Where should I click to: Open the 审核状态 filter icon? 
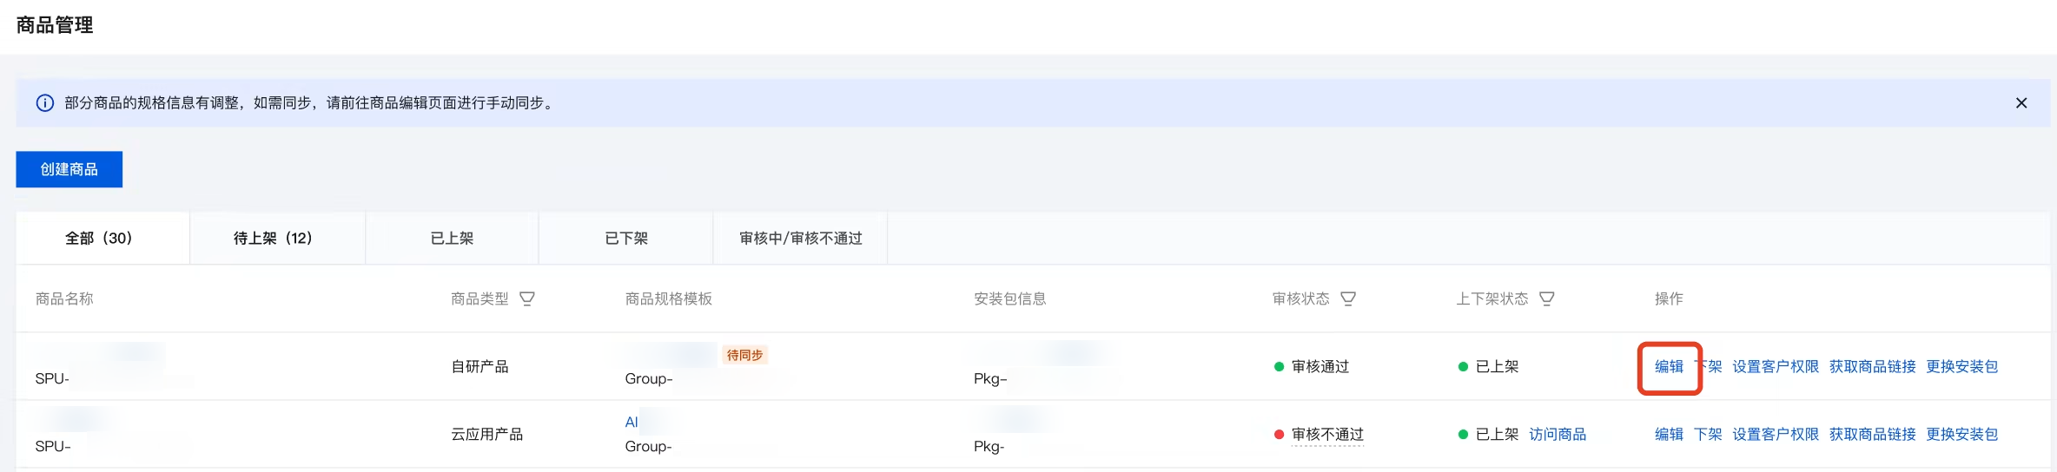(1348, 298)
